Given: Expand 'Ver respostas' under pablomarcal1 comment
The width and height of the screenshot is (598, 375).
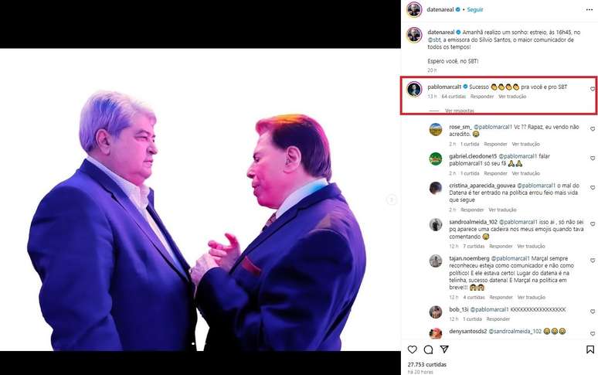Looking at the screenshot, I should pyautogui.click(x=460, y=111).
